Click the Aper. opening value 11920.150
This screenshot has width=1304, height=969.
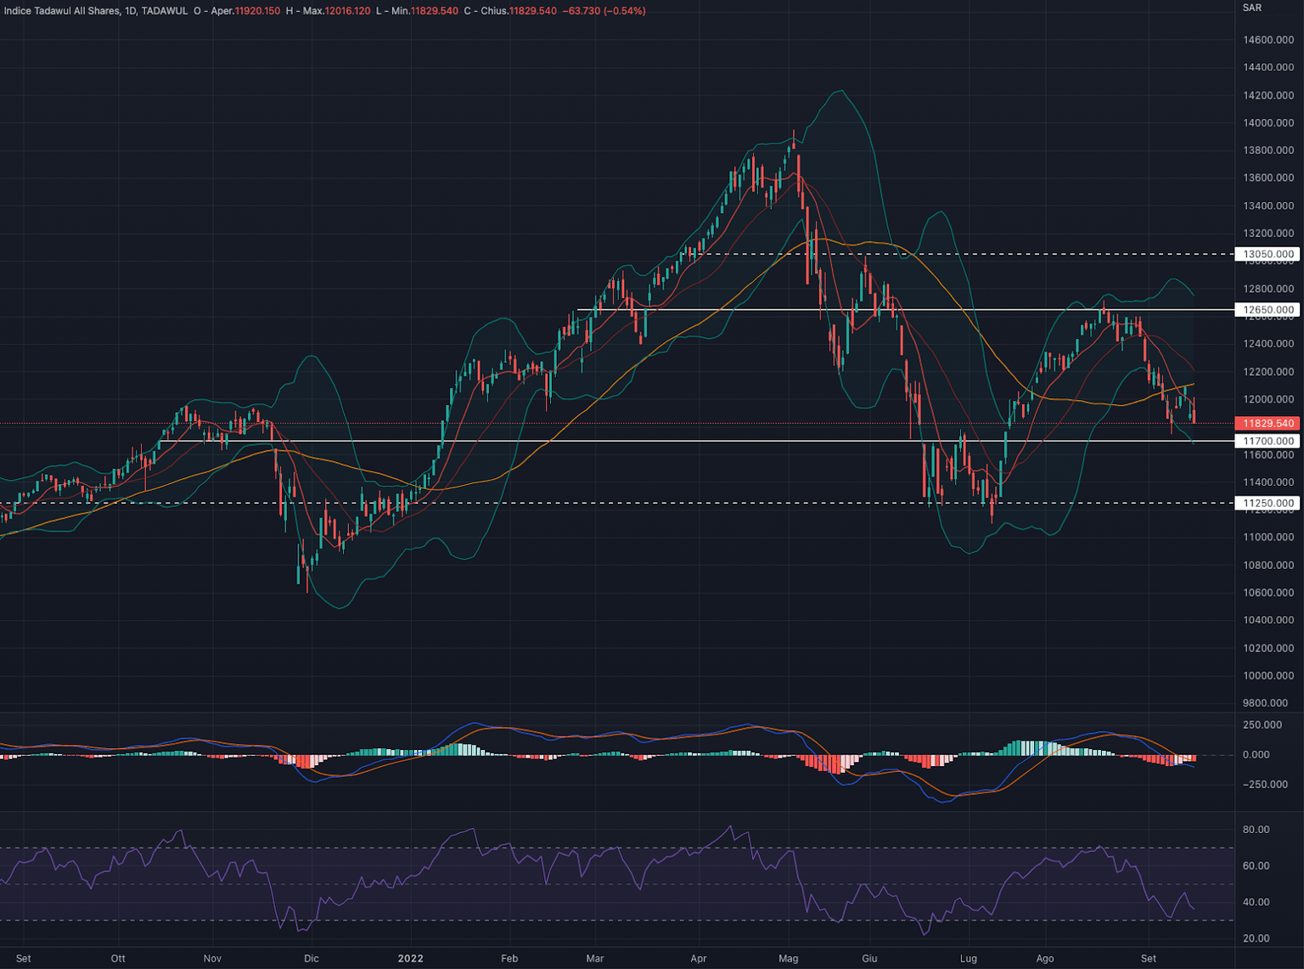click(x=257, y=11)
